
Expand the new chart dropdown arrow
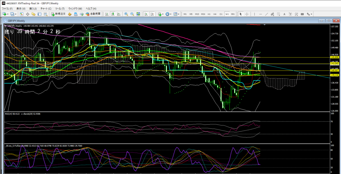[8, 14]
